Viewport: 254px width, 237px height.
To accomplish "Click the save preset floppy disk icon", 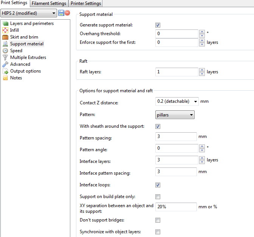I will coord(61,13).
